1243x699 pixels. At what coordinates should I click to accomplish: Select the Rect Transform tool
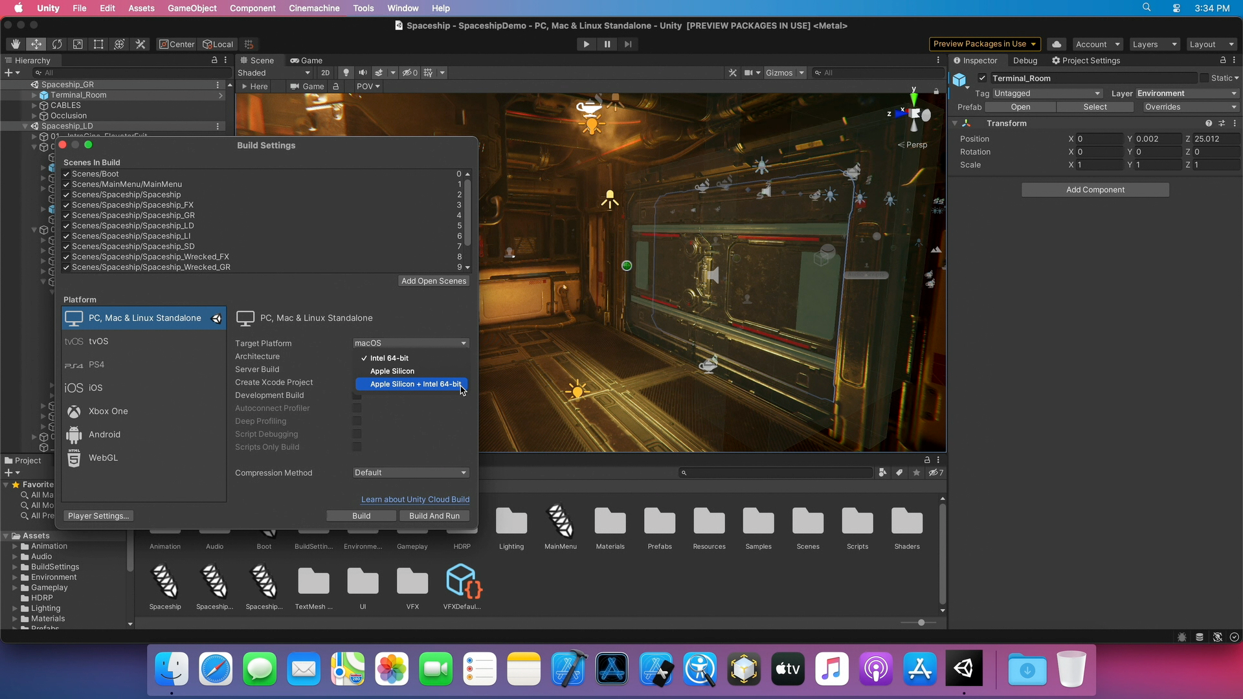(98, 44)
